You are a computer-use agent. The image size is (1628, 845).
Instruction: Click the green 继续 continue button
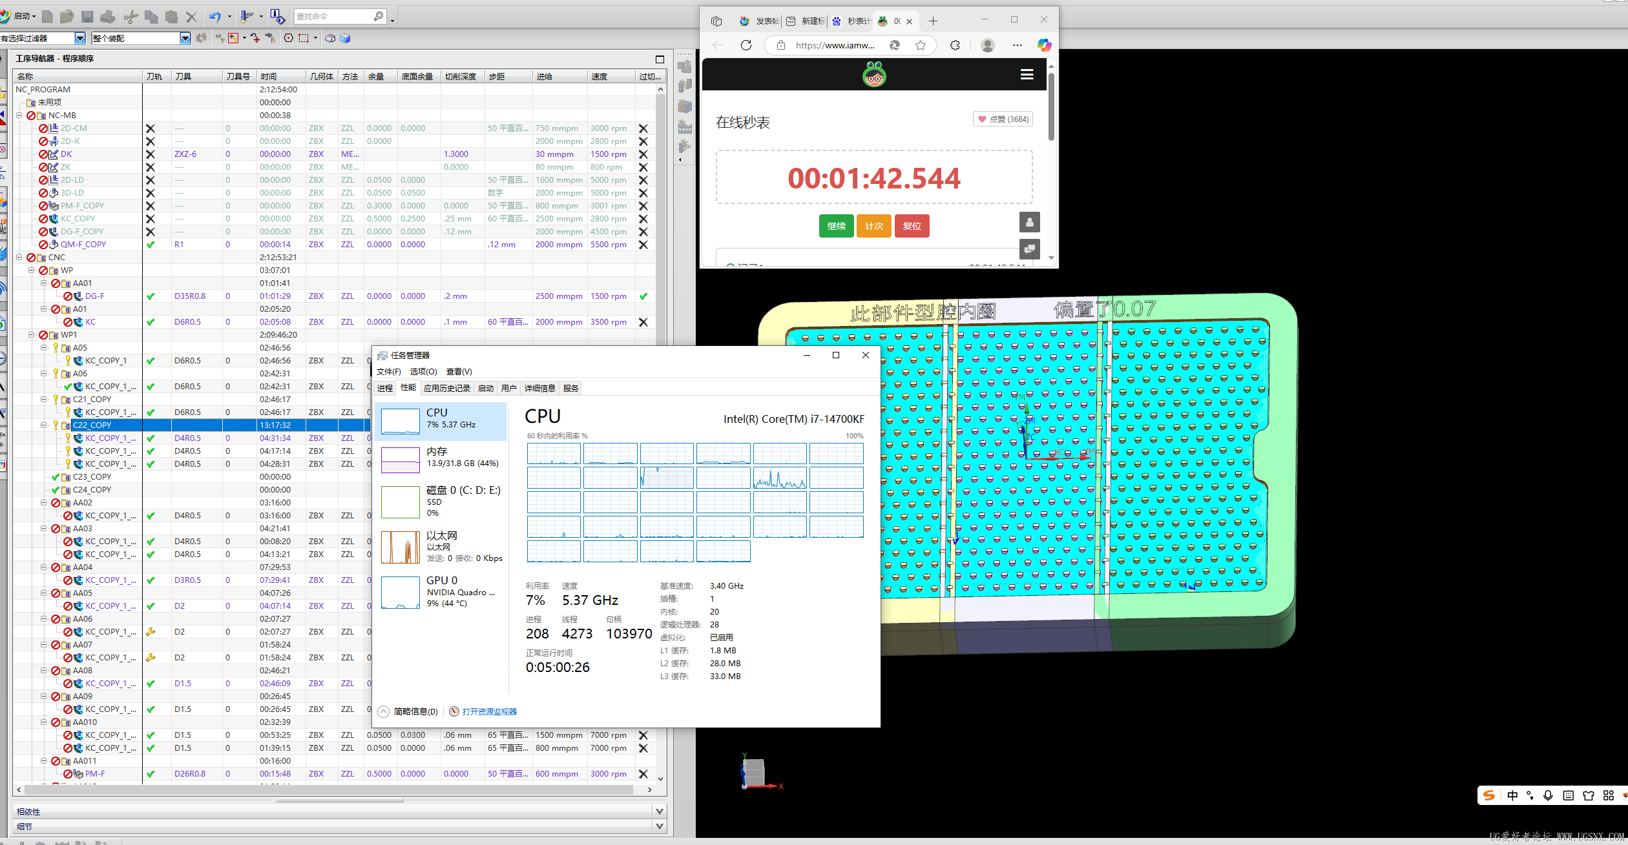(x=837, y=226)
